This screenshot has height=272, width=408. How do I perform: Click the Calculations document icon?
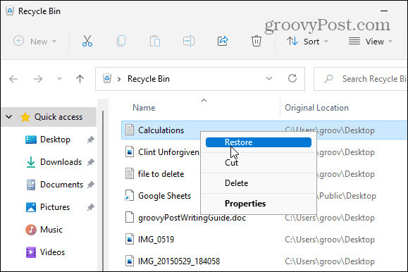click(130, 130)
